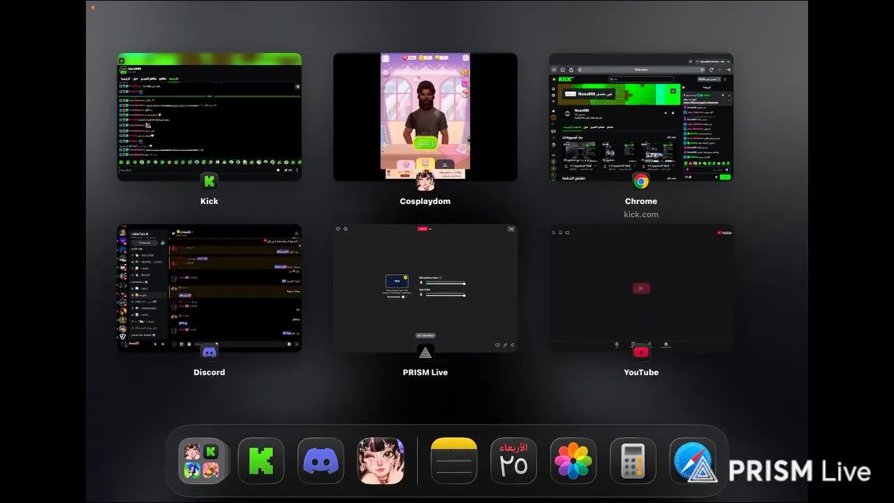The height and width of the screenshot is (503, 894).
Task: Tap the Discord icon under its card
Action: tap(210, 353)
